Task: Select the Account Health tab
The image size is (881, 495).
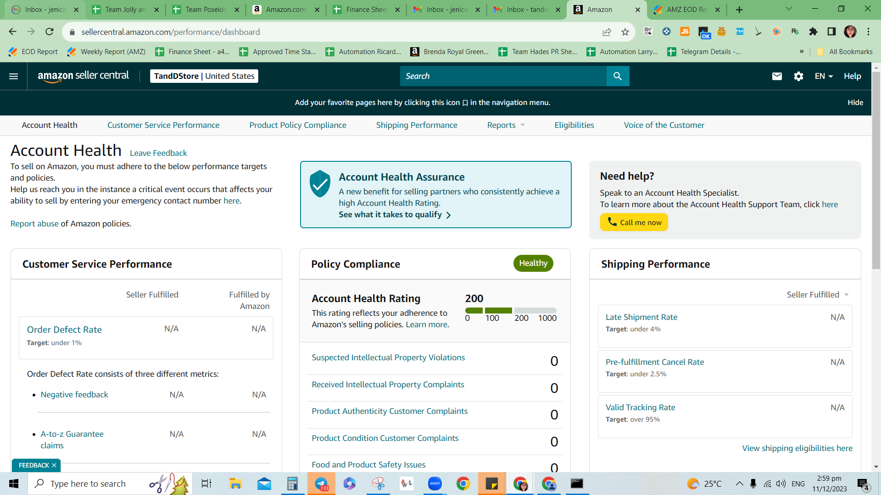Action: click(x=50, y=125)
